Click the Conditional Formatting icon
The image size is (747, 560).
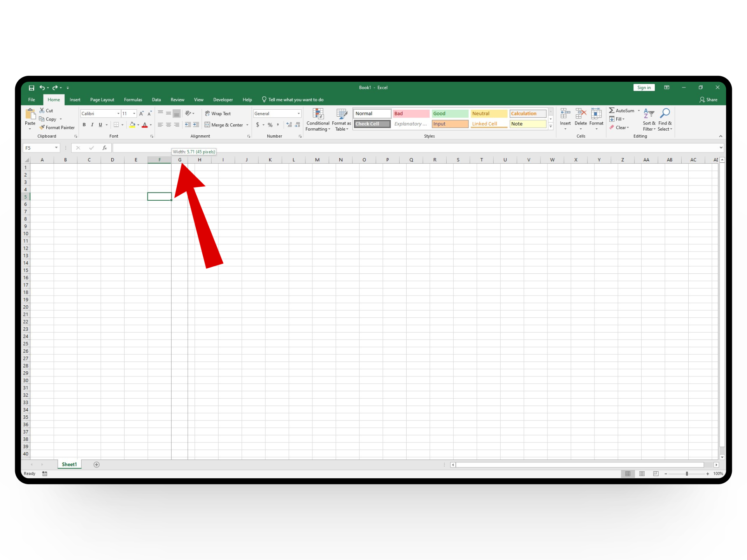(x=318, y=114)
